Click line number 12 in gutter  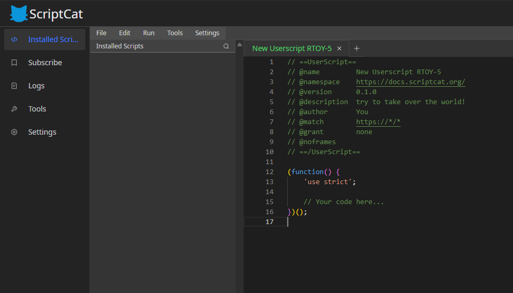(x=269, y=171)
